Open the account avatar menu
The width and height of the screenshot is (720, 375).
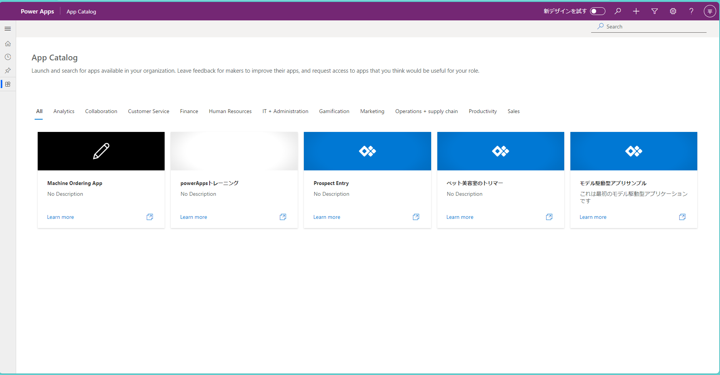click(x=710, y=11)
